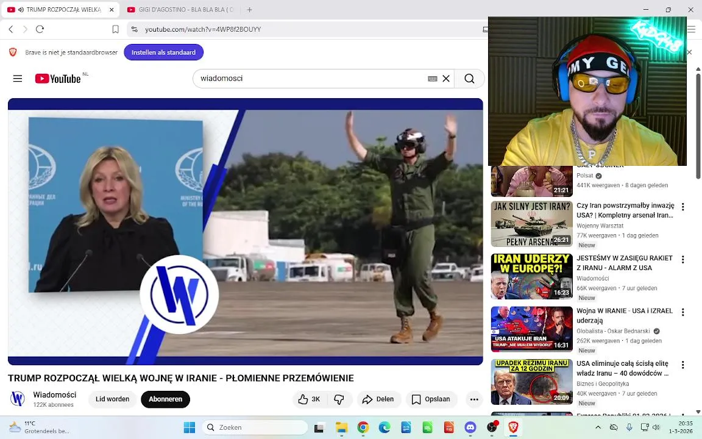Open IRAN UDERZY W EUROPĘ thumbnail
This screenshot has height=439, width=702.
pyautogui.click(x=531, y=276)
